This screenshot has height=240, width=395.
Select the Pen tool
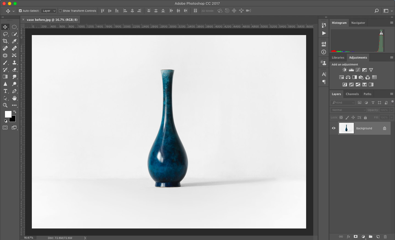tap(14, 91)
